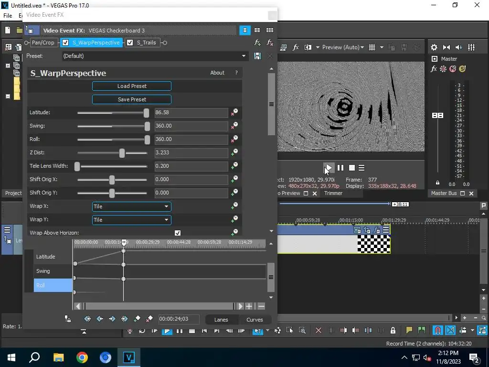Click the Latitude value field
489x367 pixels.
tap(191, 113)
